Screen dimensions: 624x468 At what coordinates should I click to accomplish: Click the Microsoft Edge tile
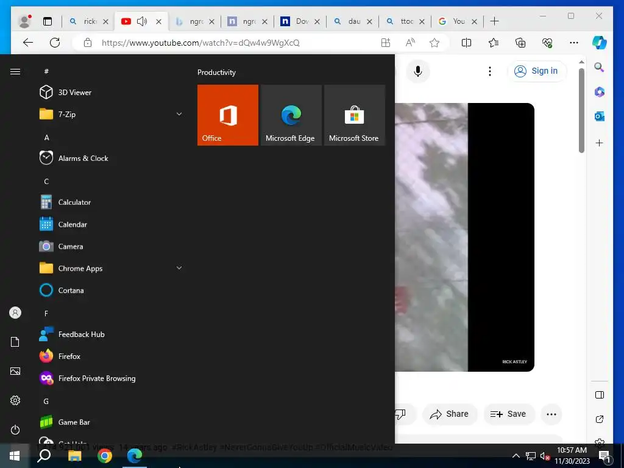(291, 115)
